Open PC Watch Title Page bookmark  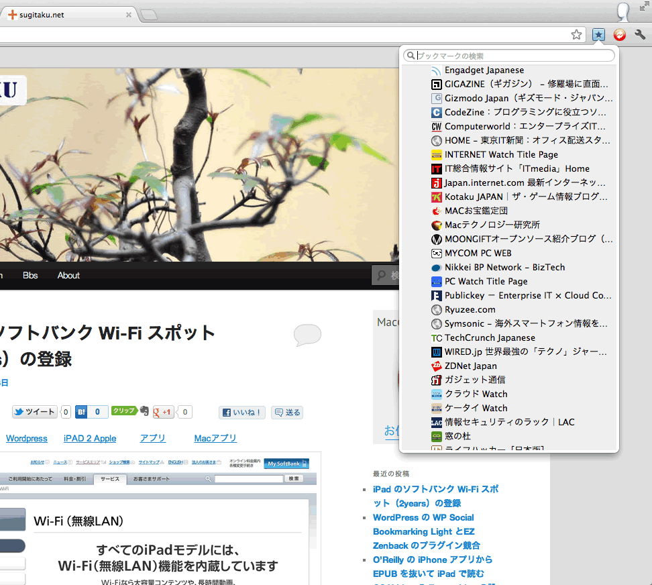pos(509,282)
